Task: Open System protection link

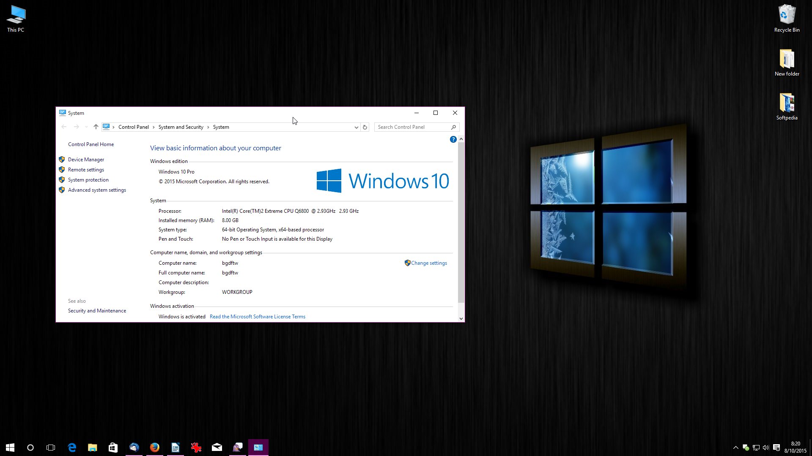Action: (x=88, y=180)
